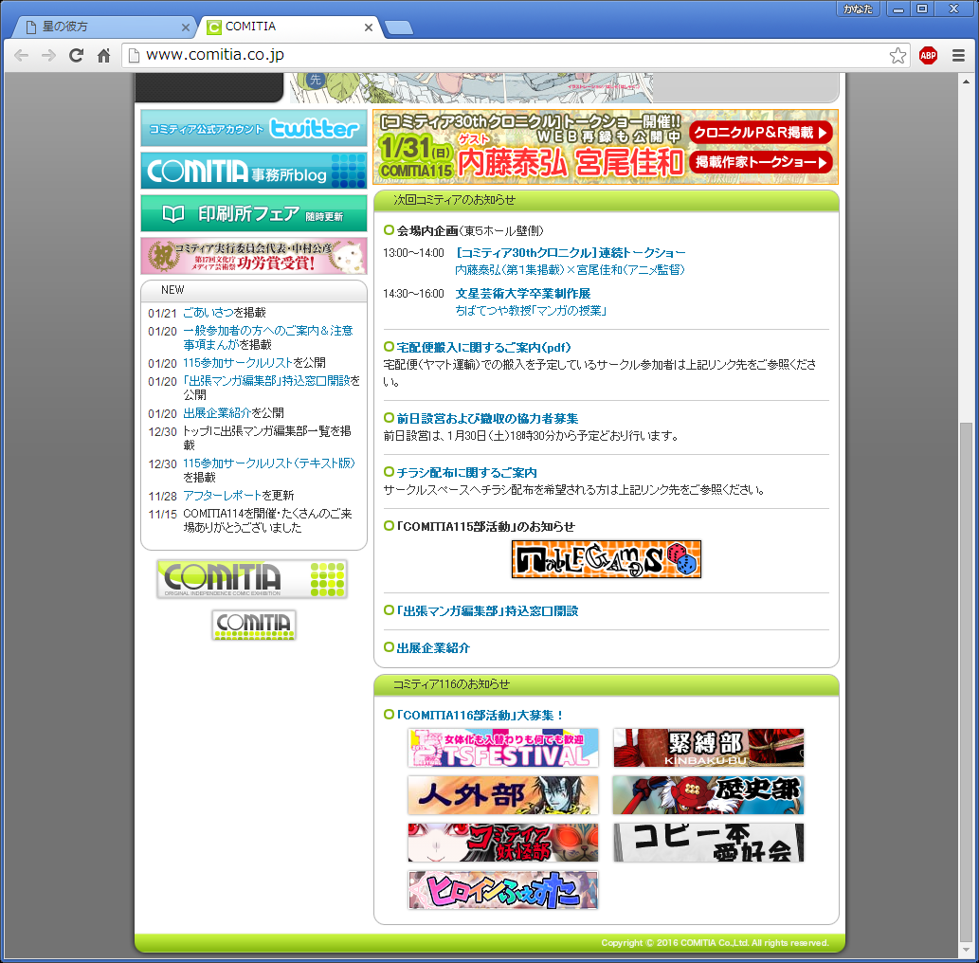The height and width of the screenshot is (963, 979).
Task: Click the browser forward arrow
Action: tap(48, 56)
